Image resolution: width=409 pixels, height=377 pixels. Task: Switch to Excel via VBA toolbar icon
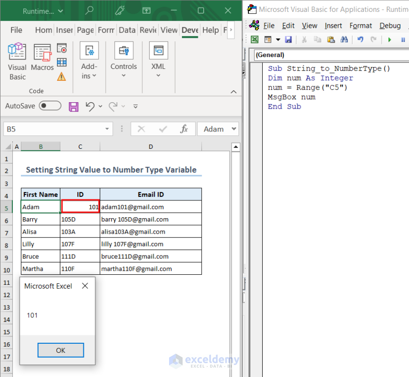254,40
